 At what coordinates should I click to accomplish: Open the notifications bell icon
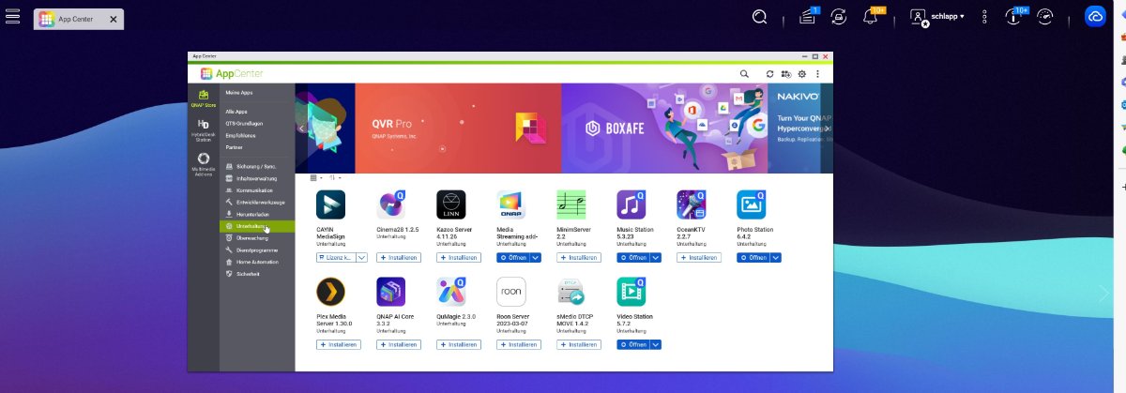870,17
